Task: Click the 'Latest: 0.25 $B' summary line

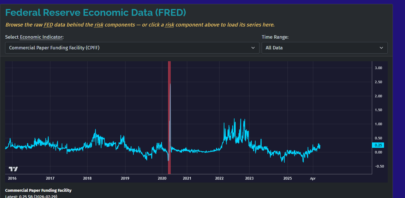Action: tap(32, 196)
